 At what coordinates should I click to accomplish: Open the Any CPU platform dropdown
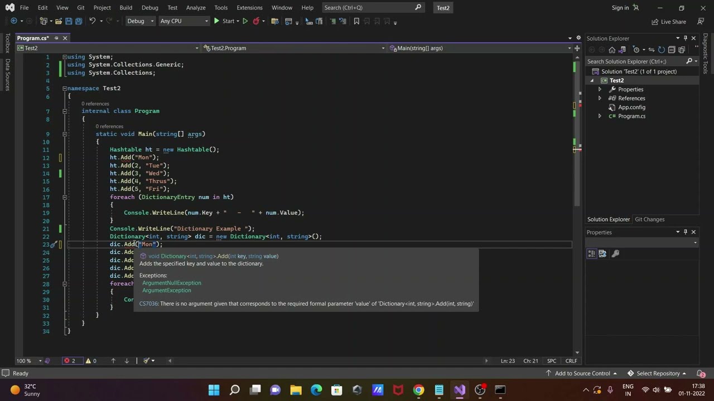[184, 21]
